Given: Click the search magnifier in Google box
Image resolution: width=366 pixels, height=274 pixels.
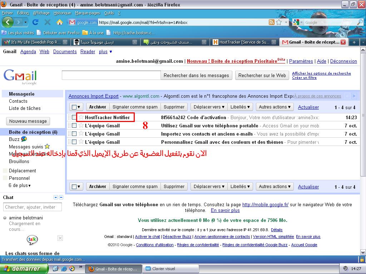Looking at the screenshot, I should [360, 22].
